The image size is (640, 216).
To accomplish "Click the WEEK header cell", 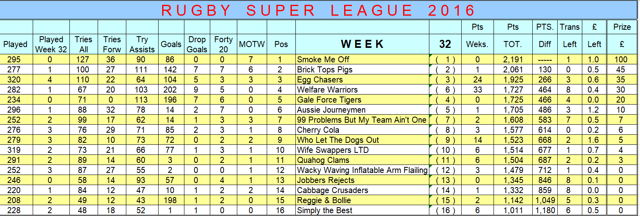I will [362, 44].
